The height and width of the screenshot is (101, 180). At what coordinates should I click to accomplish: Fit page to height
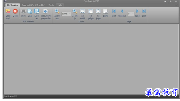(91, 14)
